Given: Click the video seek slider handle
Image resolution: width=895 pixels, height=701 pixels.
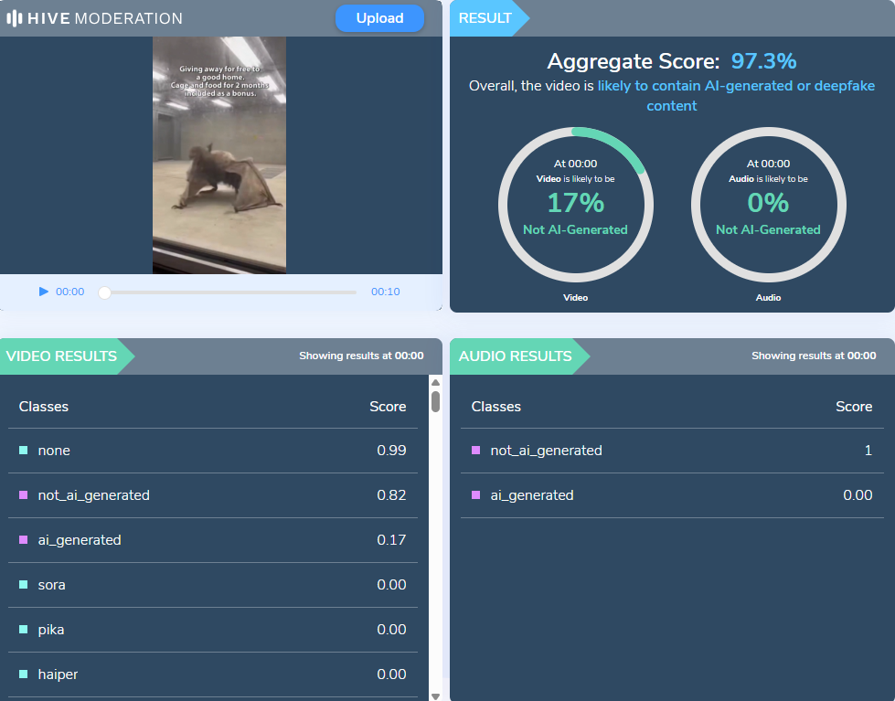Looking at the screenshot, I should [x=104, y=292].
